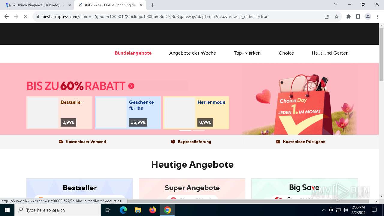
Task: Stop loading the page
Action: [26, 16]
